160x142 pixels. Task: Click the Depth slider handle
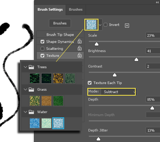click(x=152, y=108)
